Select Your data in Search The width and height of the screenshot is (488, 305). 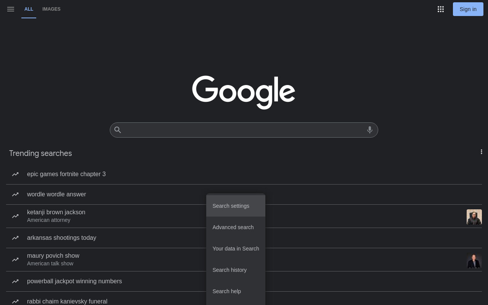236,249
